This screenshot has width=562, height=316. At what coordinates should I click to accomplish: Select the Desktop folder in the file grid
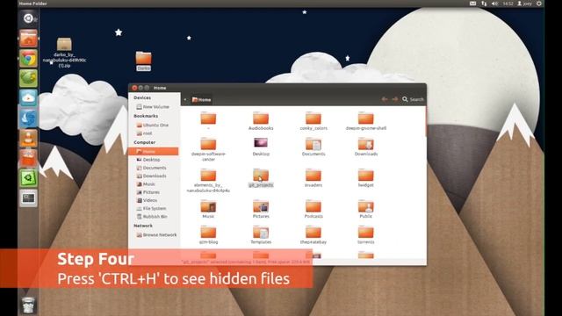(261, 147)
